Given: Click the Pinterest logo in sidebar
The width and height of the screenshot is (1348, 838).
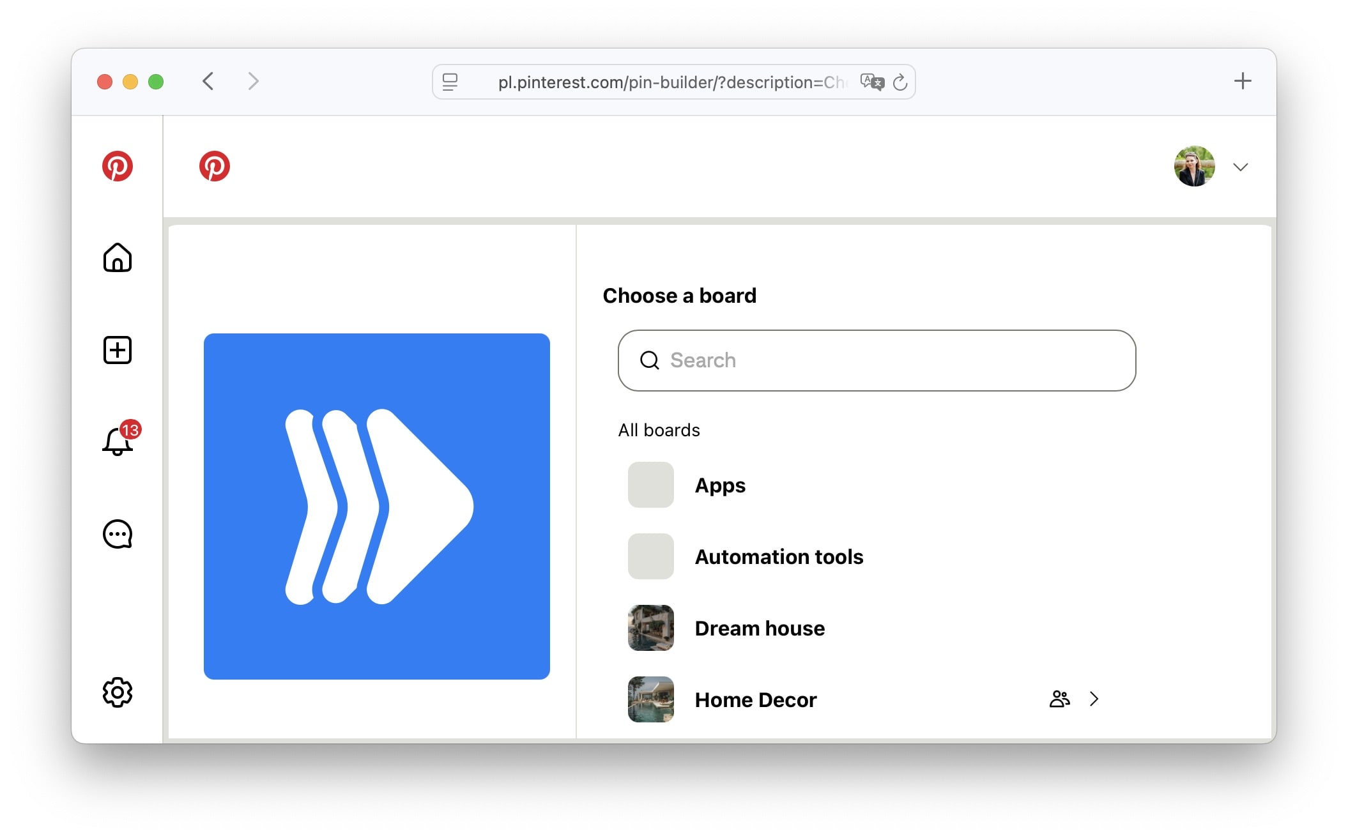Looking at the screenshot, I should [118, 166].
